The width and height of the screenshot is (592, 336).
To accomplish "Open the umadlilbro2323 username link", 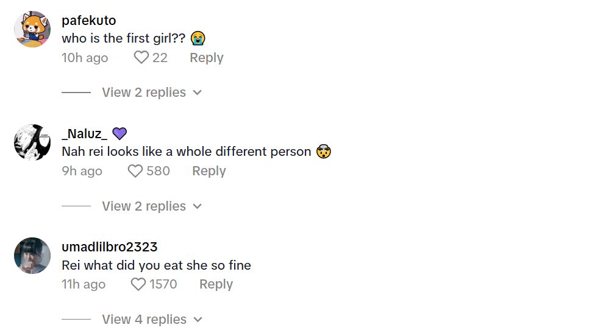I will [x=110, y=247].
